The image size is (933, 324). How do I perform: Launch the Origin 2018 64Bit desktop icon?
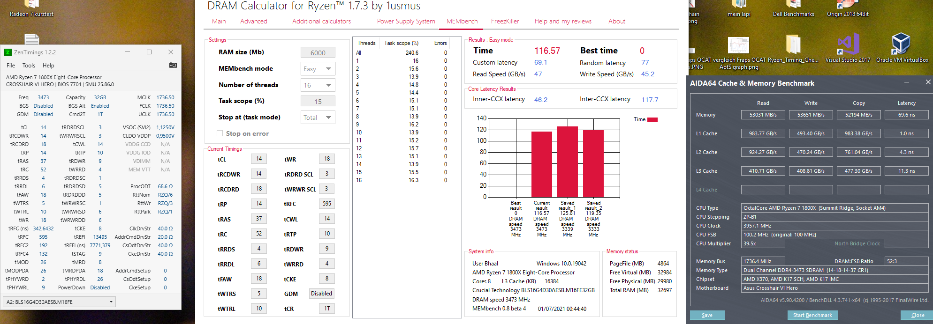tap(847, 5)
